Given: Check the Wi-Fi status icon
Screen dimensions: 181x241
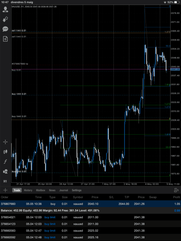Looking at the screenshot, I should click(165, 2).
